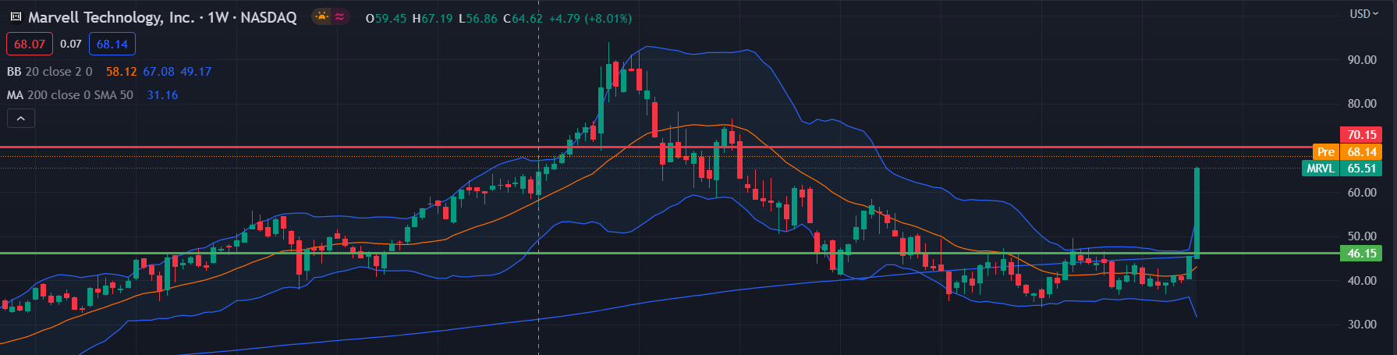Collapse the indicator legend with the up chevron
1397x355 pixels.
coord(21,119)
